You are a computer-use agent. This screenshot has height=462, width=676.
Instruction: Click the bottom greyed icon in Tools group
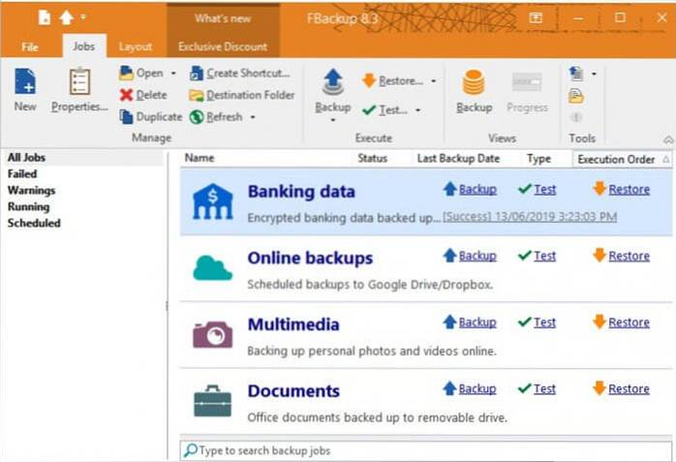[576, 117]
